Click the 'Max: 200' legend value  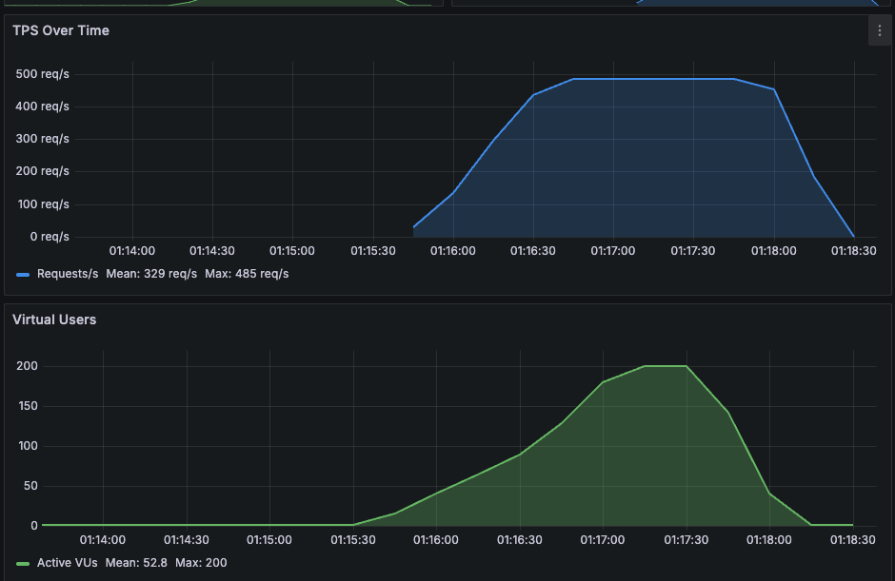click(201, 563)
